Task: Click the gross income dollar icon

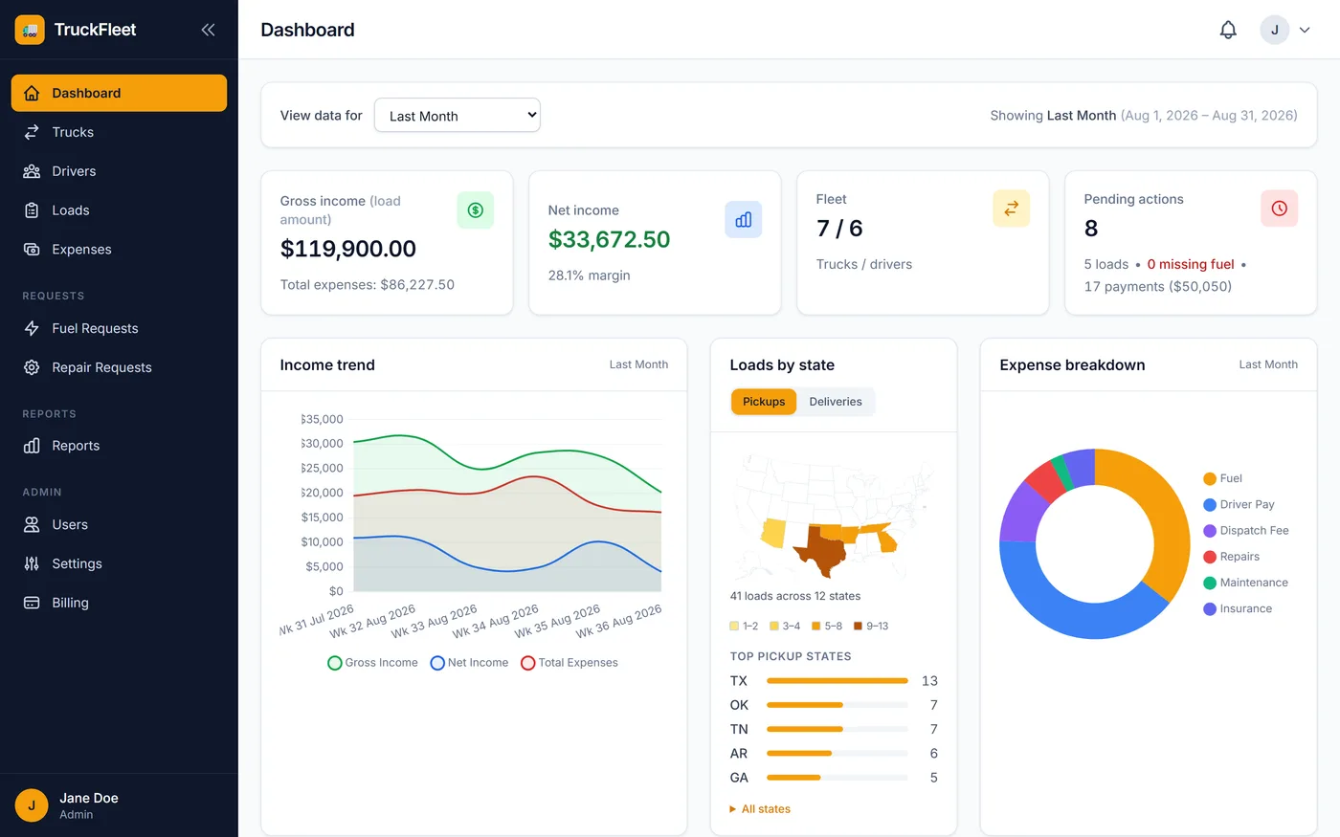Action: click(x=476, y=210)
